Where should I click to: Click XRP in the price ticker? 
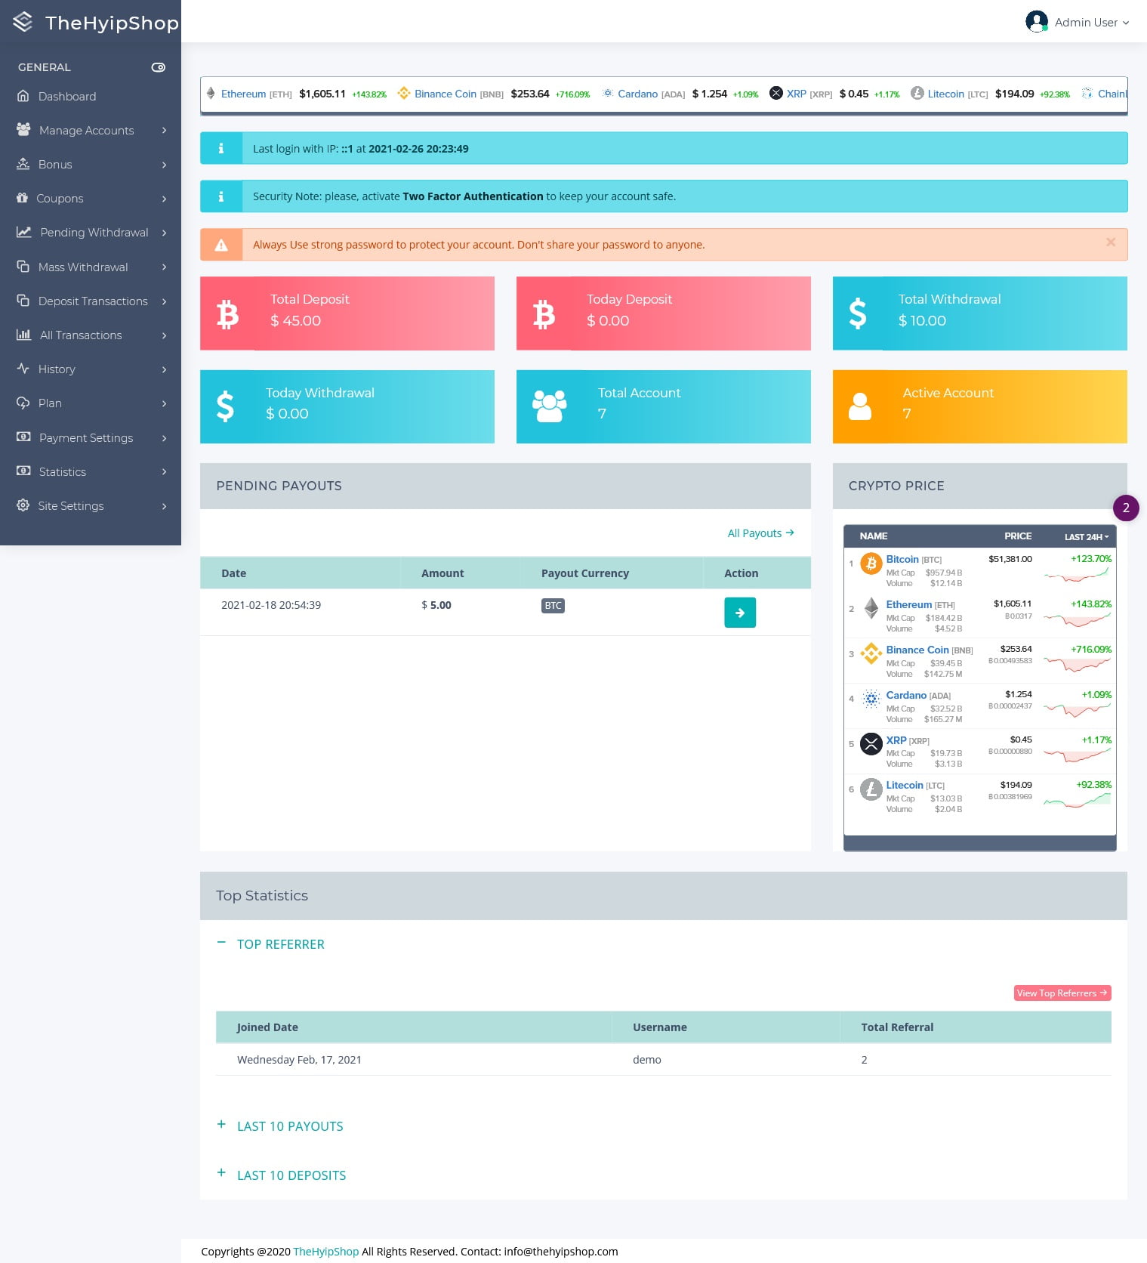796,94
